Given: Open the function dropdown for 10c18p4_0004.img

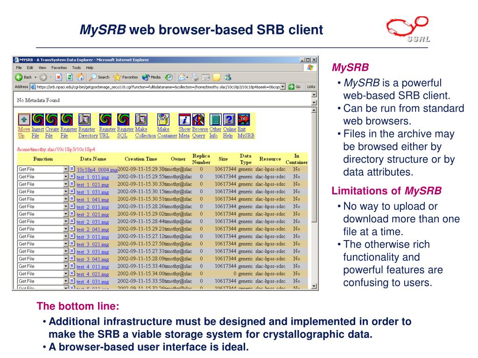Looking at the screenshot, I should pyautogui.click(x=65, y=169).
